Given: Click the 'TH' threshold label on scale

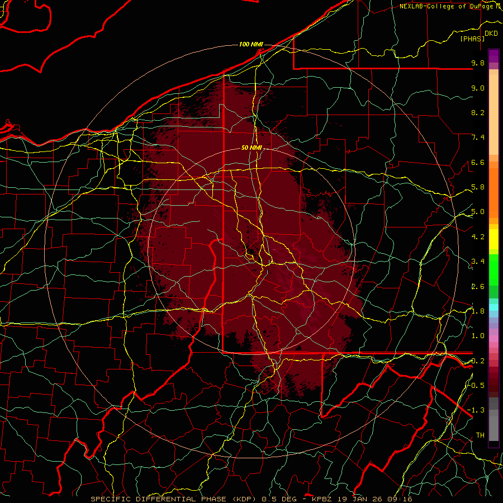Looking at the screenshot, I should pyautogui.click(x=480, y=435).
